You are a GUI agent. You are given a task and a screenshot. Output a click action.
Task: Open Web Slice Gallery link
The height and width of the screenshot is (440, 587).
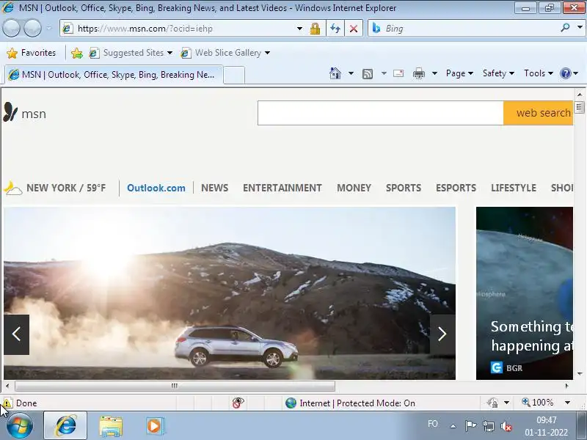pyautogui.click(x=225, y=53)
